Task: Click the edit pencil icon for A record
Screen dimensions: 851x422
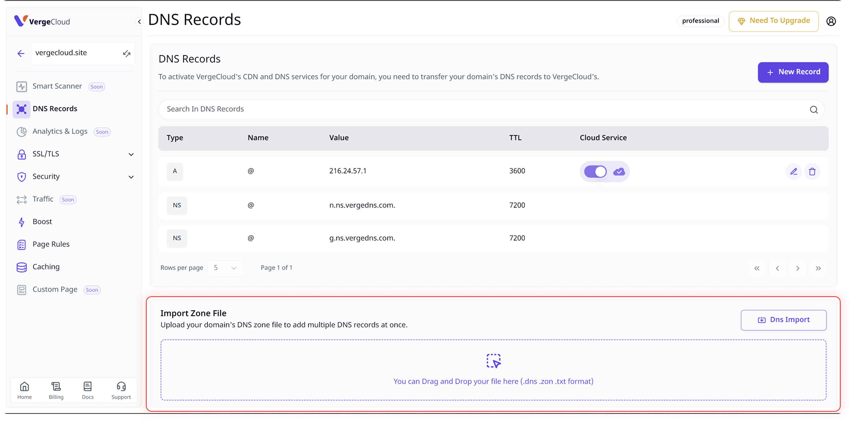Action: 793,171
